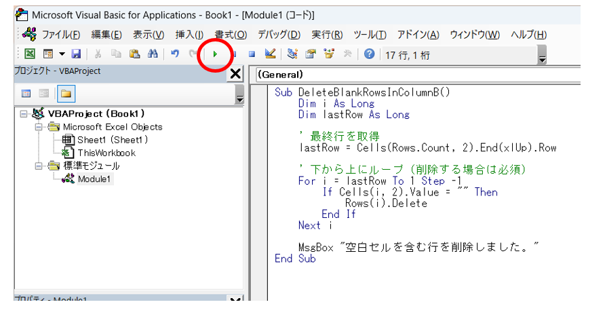Switch to Microsoft Excel view icon
Image resolution: width=605 pixels, height=315 pixels.
[30, 54]
